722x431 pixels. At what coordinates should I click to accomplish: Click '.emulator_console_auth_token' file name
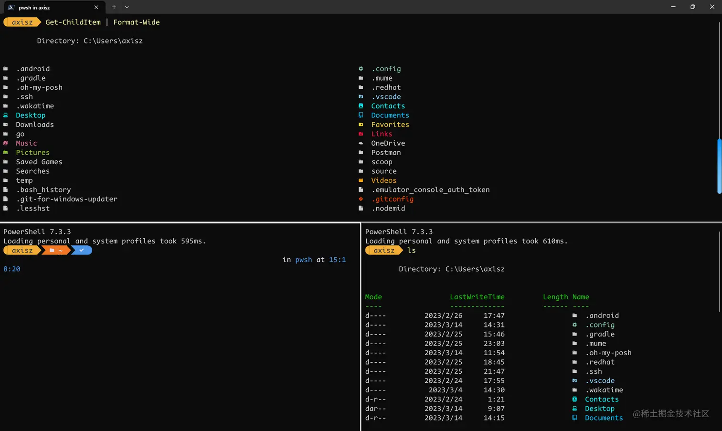pyautogui.click(x=431, y=189)
